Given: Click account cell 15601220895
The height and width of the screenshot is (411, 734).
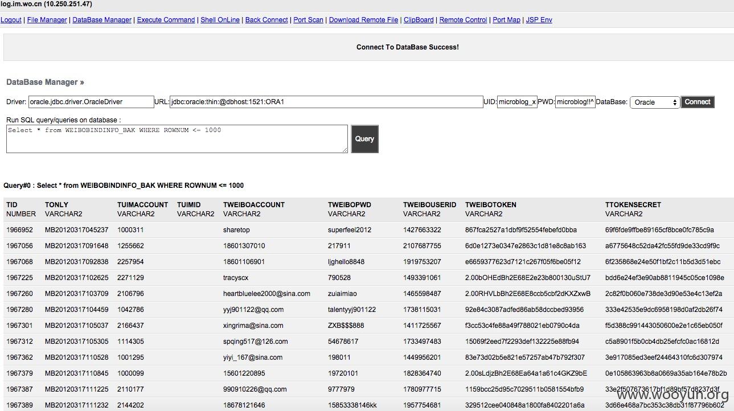Looking at the screenshot, I should [x=244, y=373].
